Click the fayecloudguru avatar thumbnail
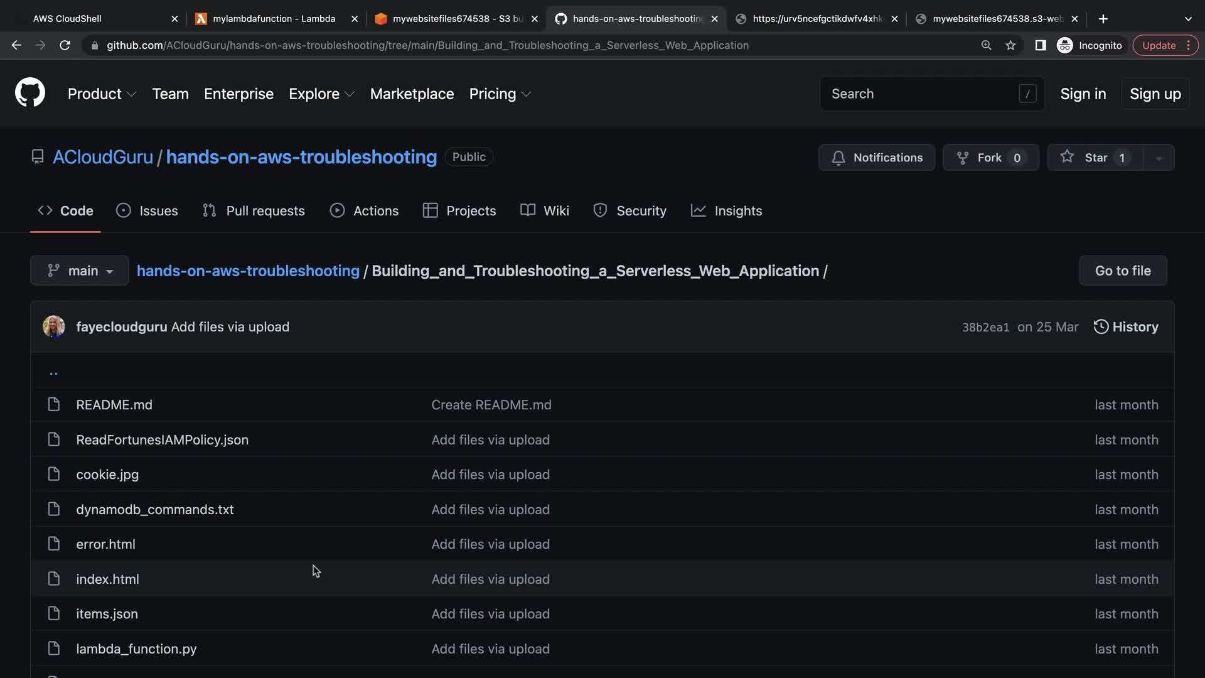Viewport: 1205px width, 678px height. 54,327
